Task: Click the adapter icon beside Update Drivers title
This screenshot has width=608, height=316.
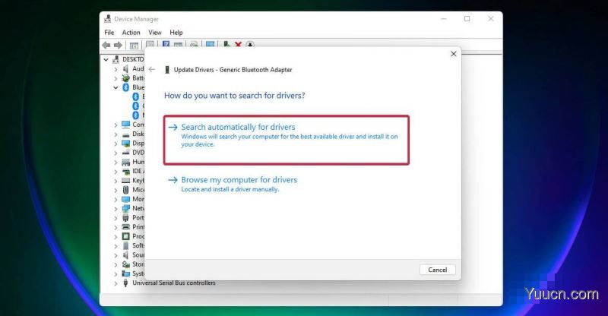Action: 167,70
